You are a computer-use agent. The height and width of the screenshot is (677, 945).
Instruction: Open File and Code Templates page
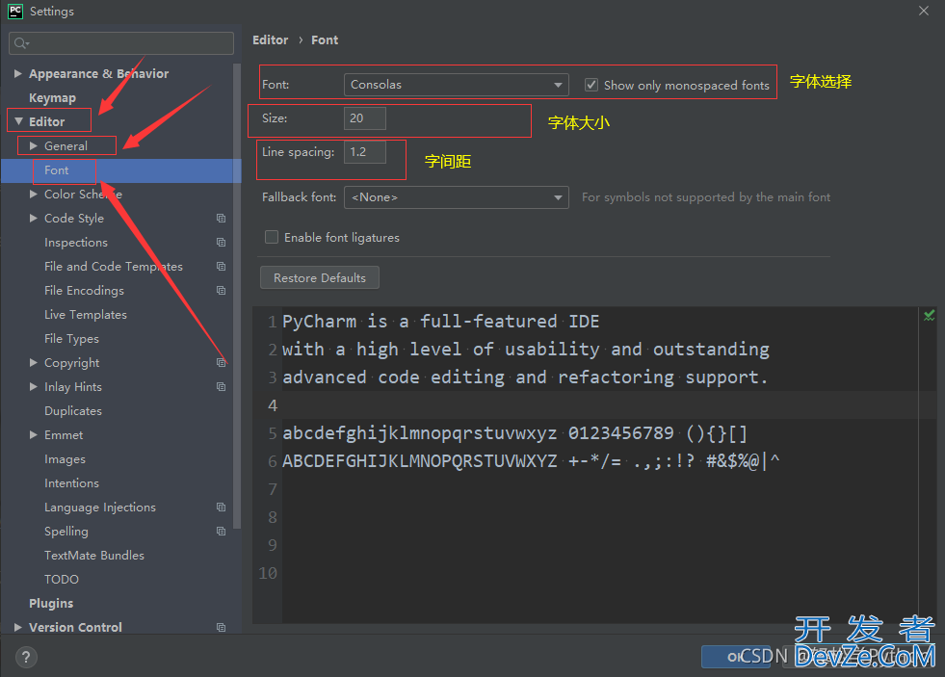pos(114,266)
